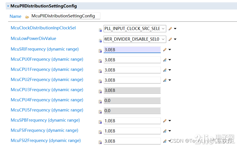The image size is (237, 146).
Task: Open arrow menu for McuSRIFrequency row
Action: pos(170,50)
